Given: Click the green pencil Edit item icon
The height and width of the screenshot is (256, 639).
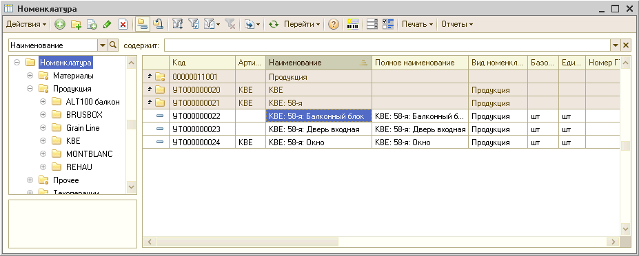Looking at the screenshot, I should coord(107,24).
